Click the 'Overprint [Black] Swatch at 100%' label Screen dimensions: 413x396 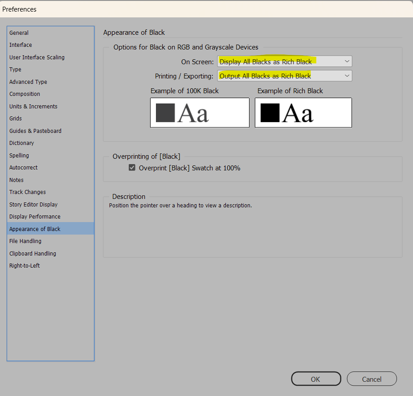tap(189, 168)
